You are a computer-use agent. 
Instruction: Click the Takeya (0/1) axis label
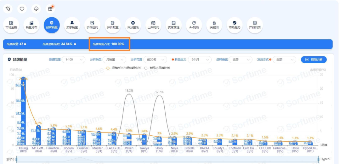coord(144,150)
